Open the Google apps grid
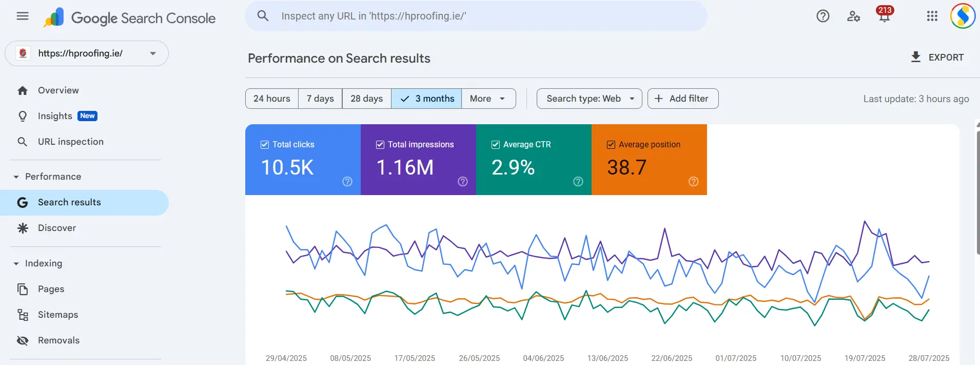 point(932,16)
